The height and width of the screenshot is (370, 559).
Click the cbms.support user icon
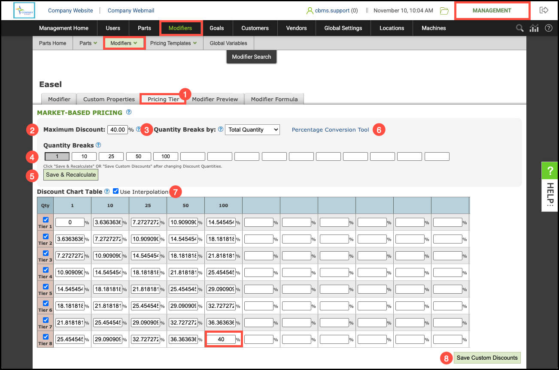(310, 11)
